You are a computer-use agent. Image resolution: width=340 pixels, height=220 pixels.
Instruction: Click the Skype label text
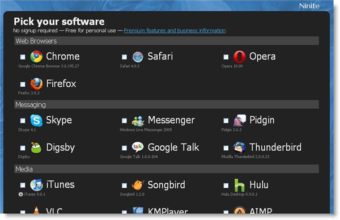(x=59, y=121)
